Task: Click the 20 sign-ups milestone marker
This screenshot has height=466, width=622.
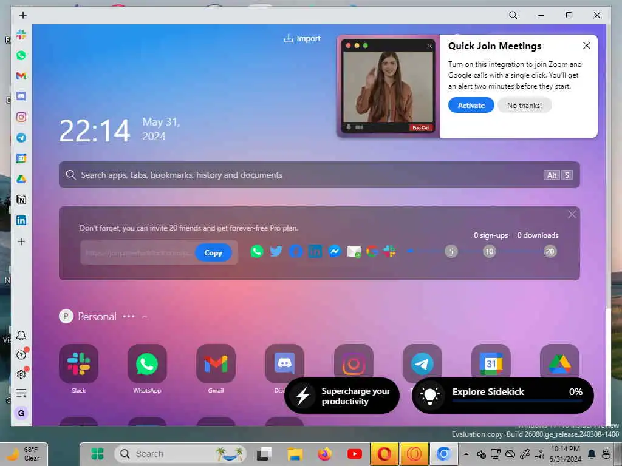Action: click(x=550, y=251)
